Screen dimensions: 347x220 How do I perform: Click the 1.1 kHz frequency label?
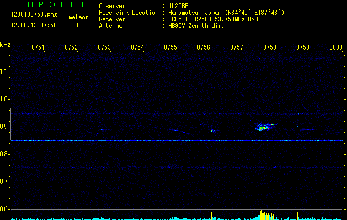coord(5,71)
